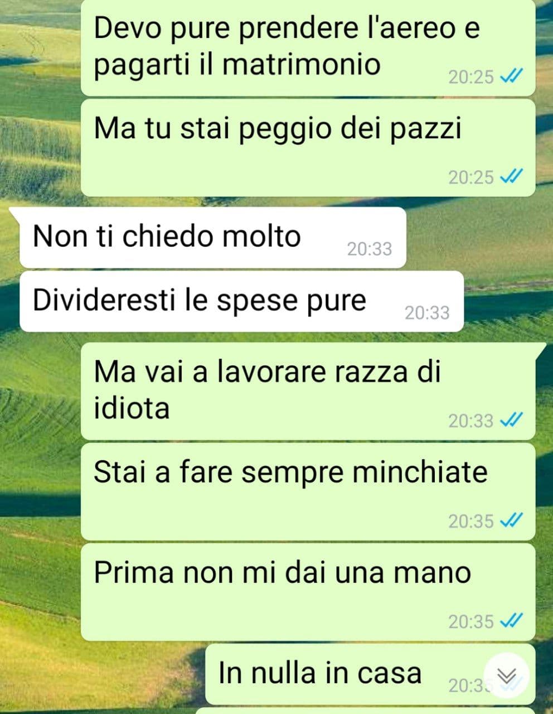Tap 20:33 timestamp on 'Divideresti le spese pure'

coord(427,313)
